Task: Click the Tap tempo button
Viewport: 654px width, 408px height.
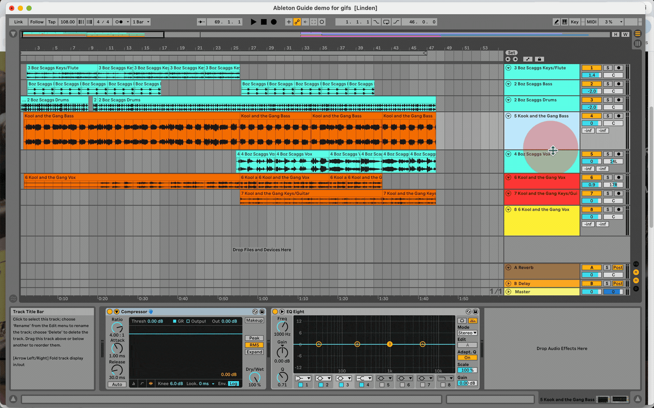Action: 52,22
